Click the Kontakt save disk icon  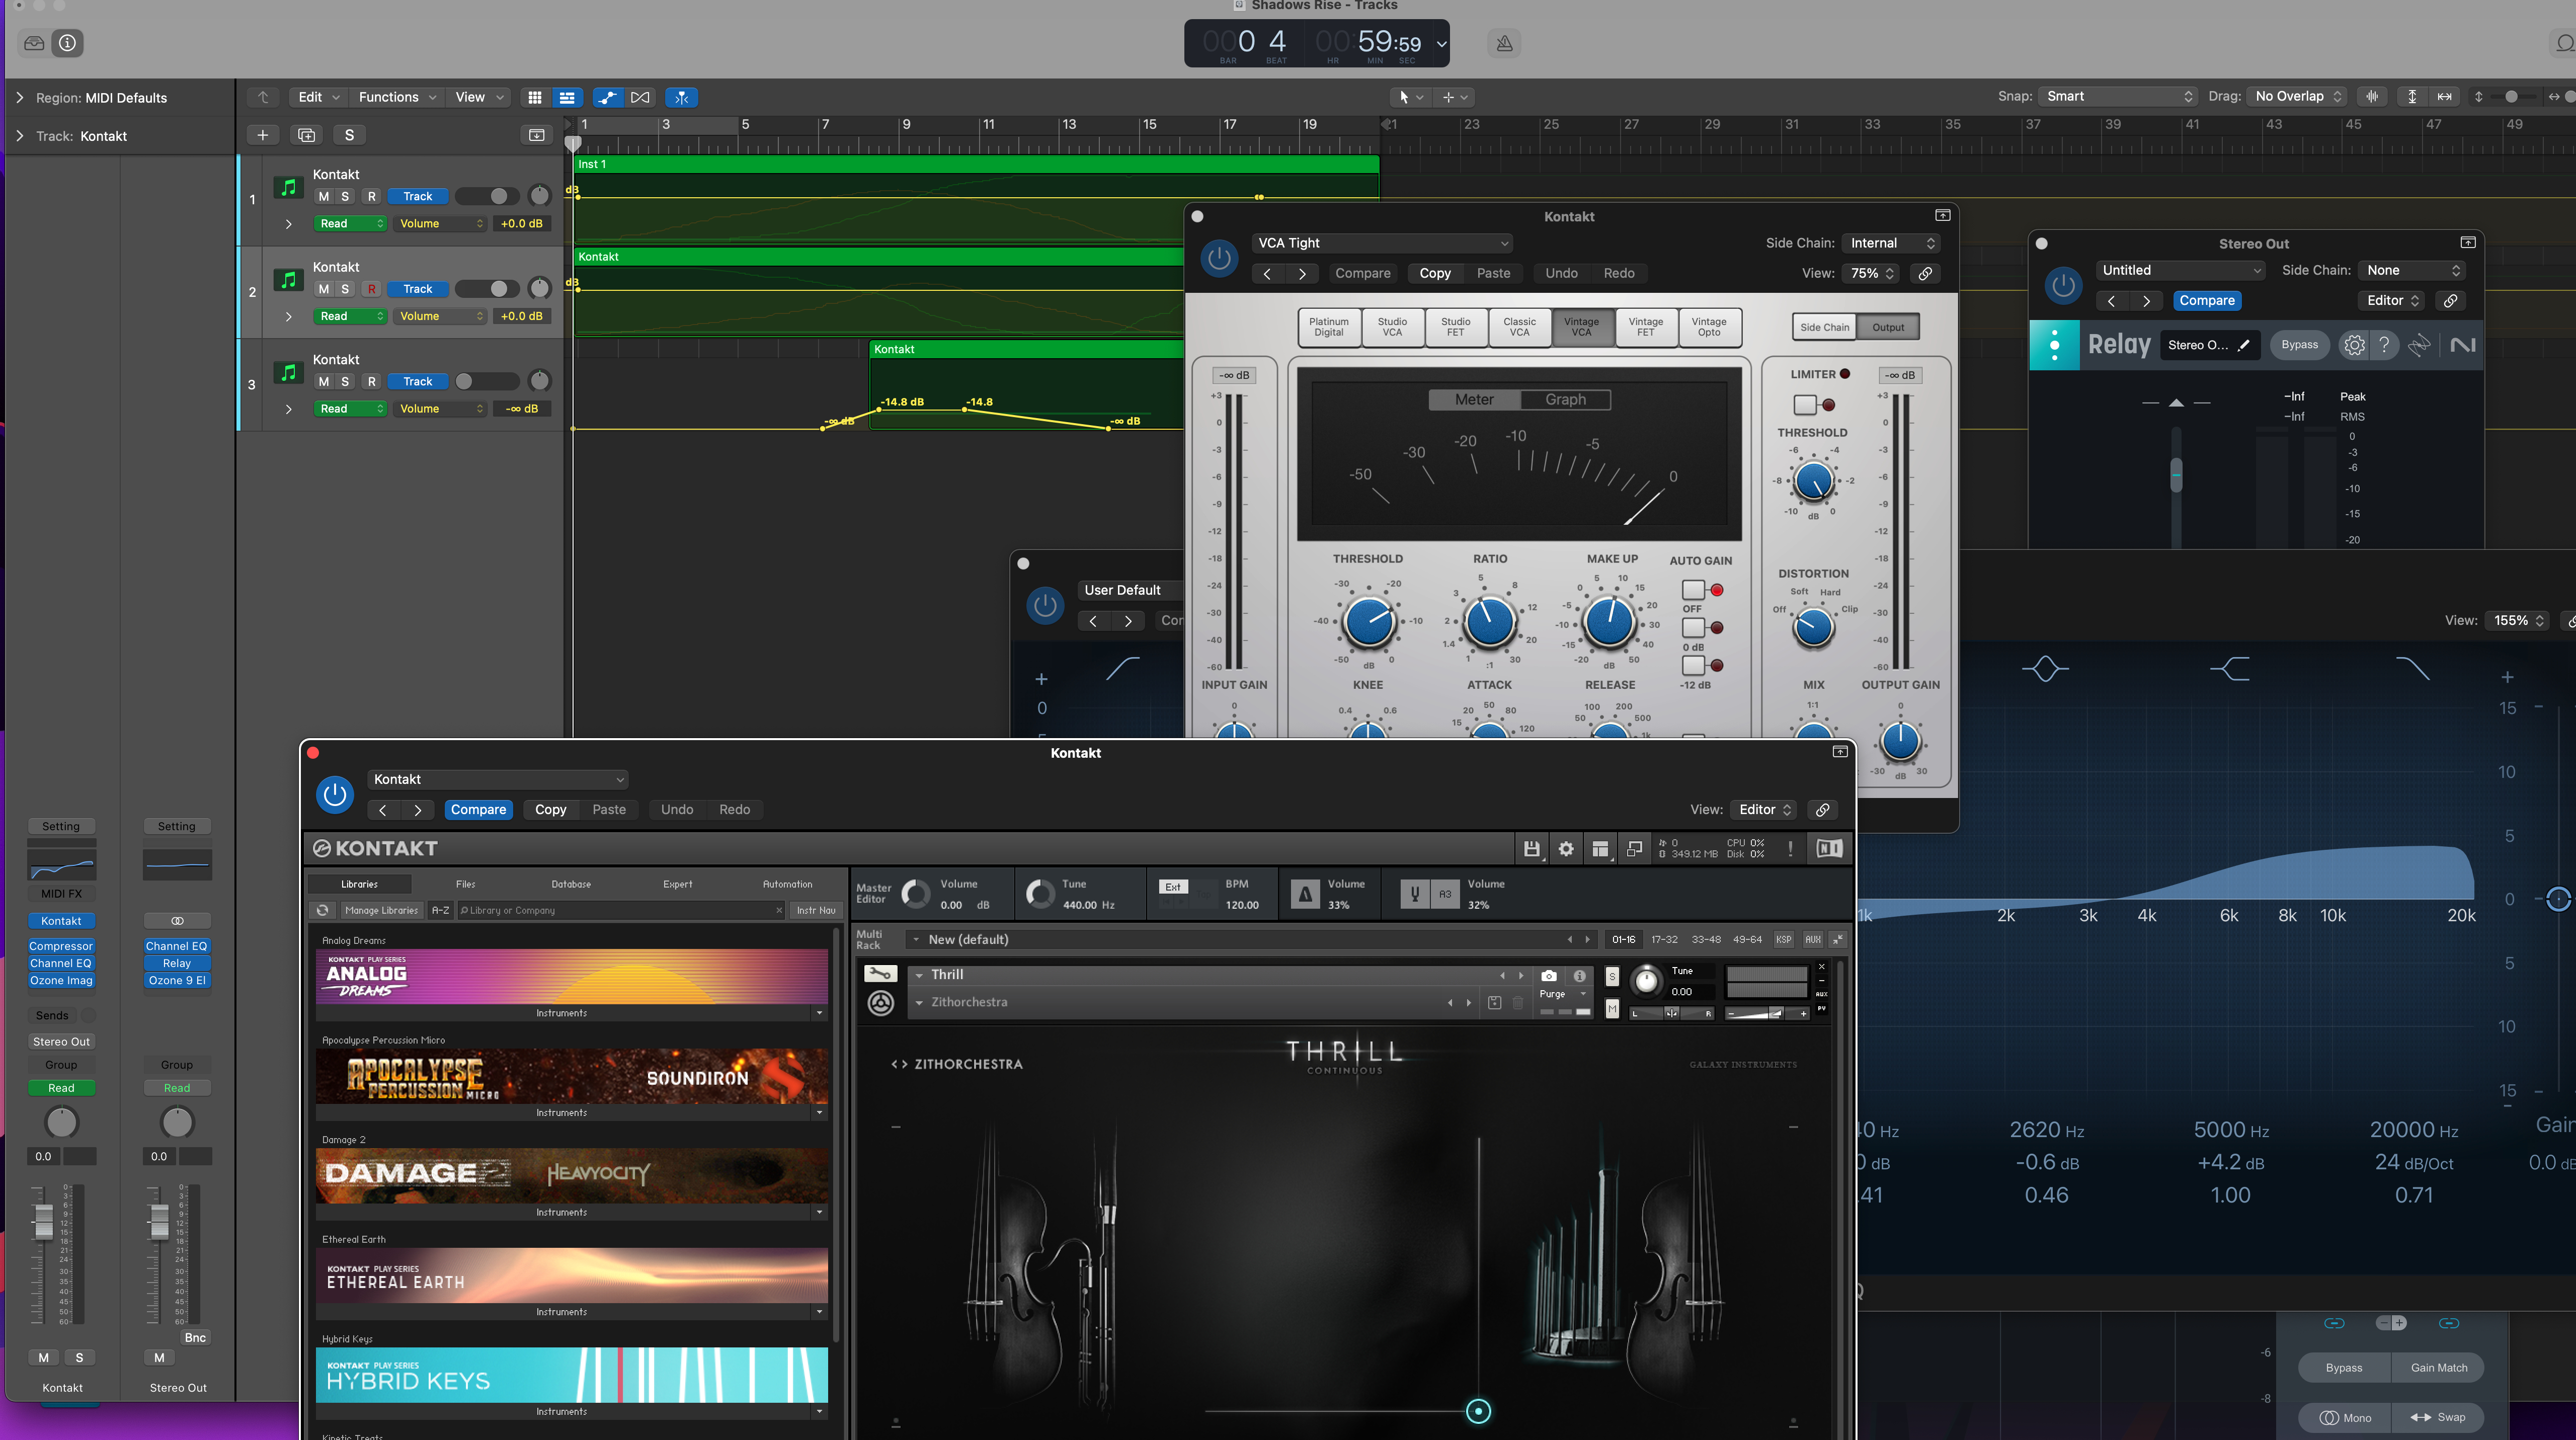pyautogui.click(x=1531, y=848)
